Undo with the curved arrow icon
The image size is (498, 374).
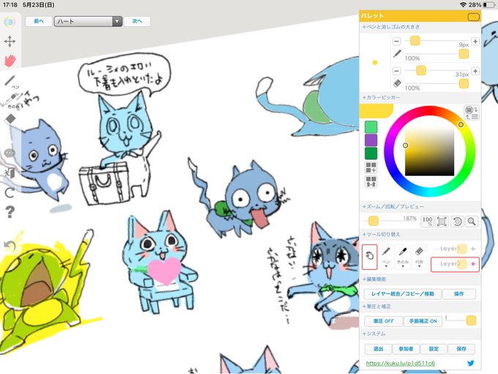10,246
